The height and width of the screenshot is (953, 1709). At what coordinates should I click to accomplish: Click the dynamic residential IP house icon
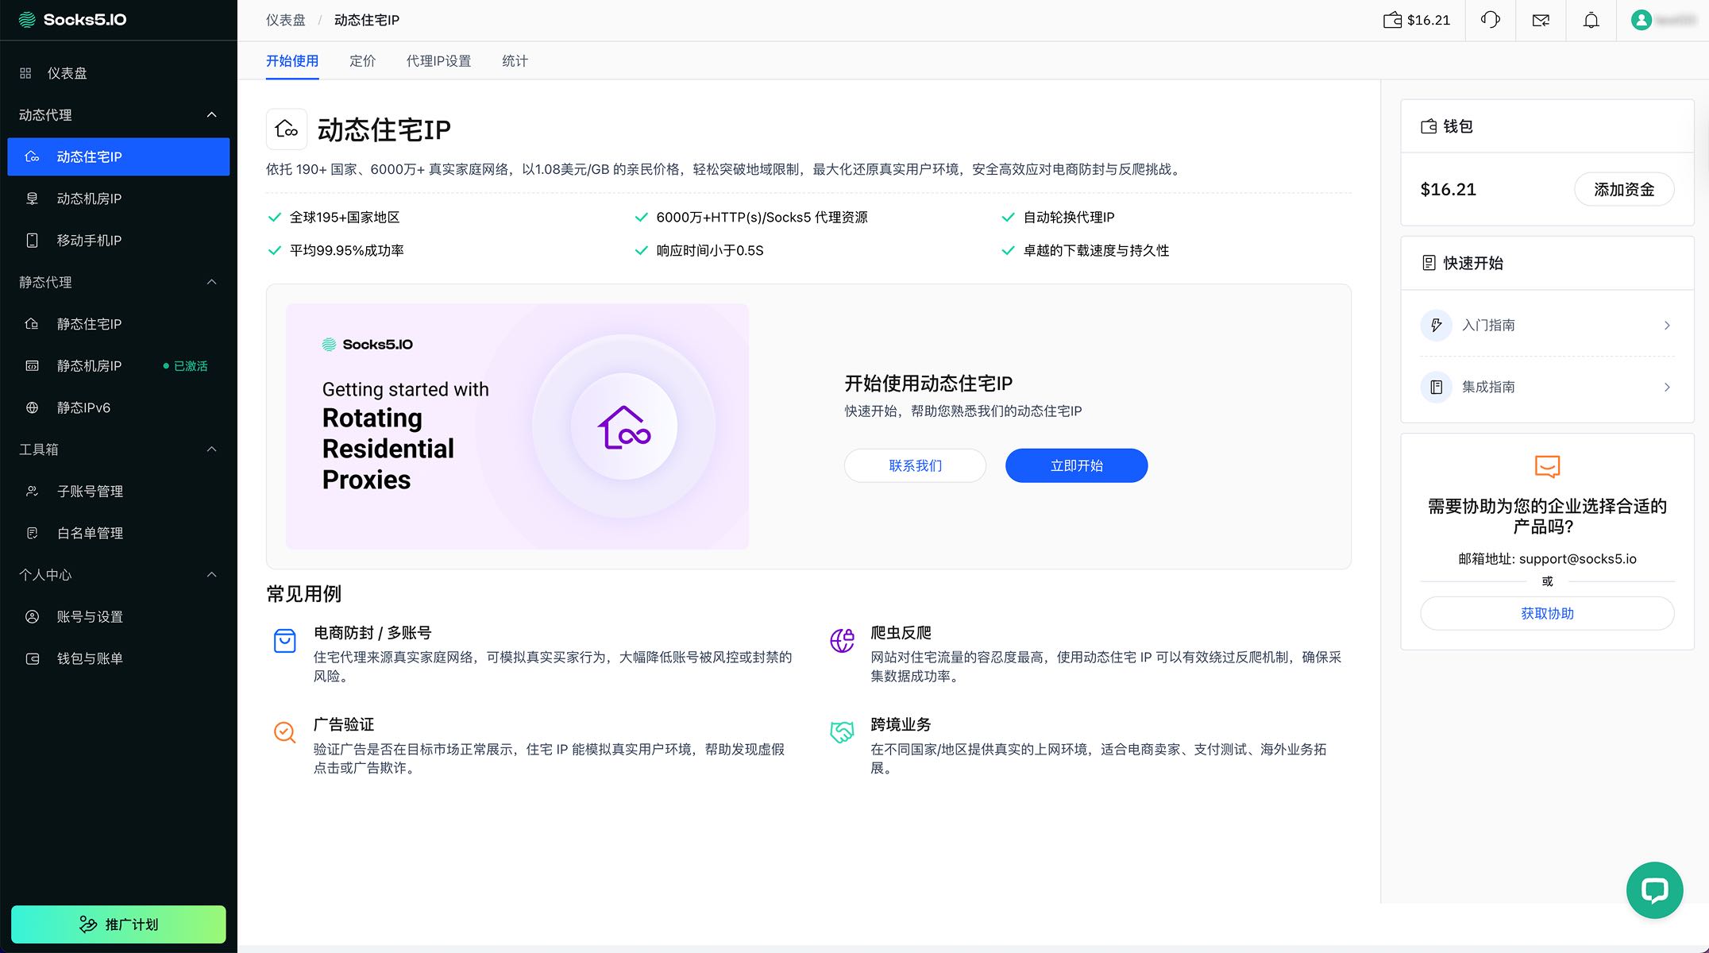tap(286, 129)
